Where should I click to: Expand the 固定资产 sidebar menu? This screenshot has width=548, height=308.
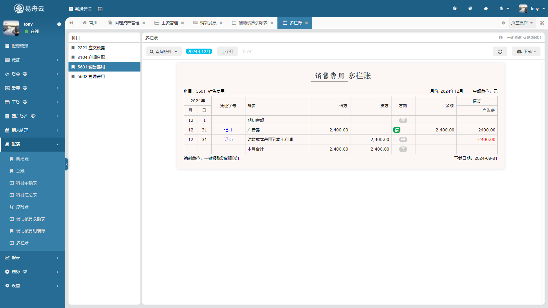33,116
